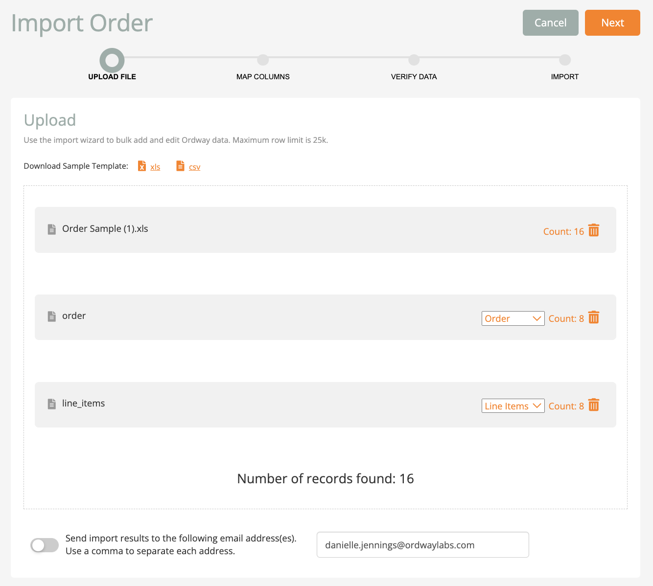Click the import results email address field
The height and width of the screenshot is (586, 653).
click(x=423, y=545)
